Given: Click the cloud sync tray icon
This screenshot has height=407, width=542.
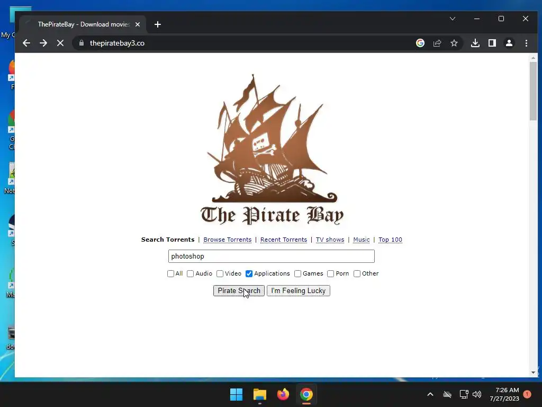Looking at the screenshot, I should (x=447, y=394).
